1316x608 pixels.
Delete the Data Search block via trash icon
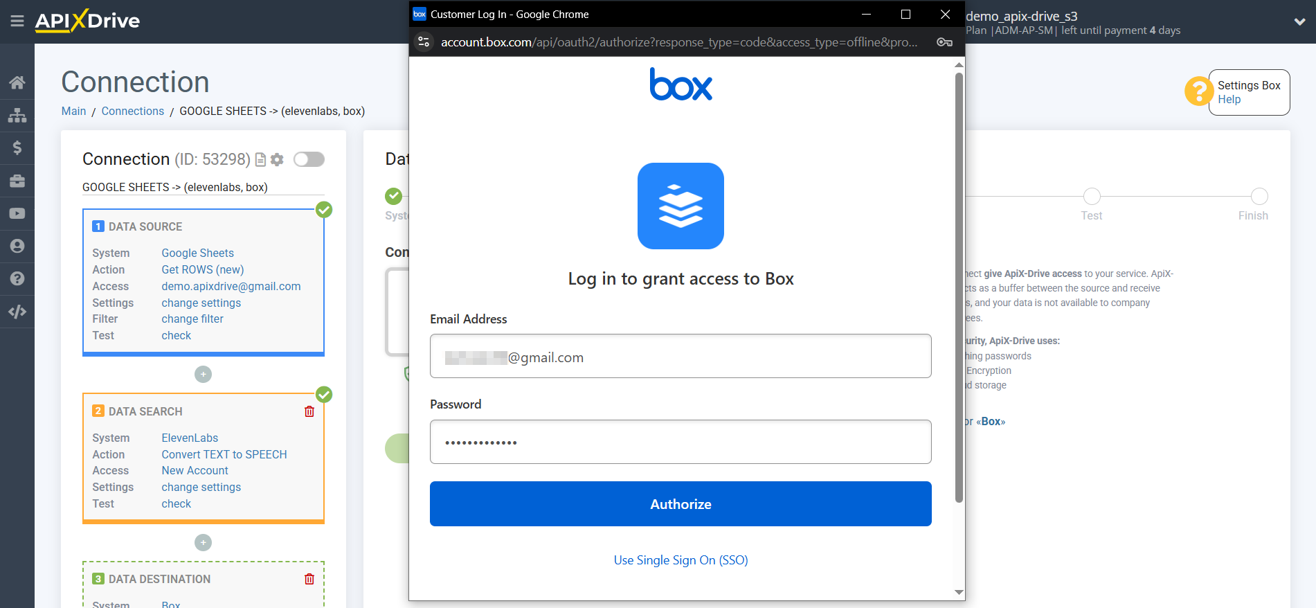click(x=309, y=411)
